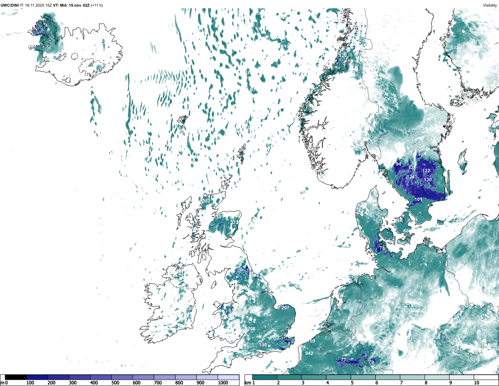Select the 500–600 m legend swatch

pos(122,377)
